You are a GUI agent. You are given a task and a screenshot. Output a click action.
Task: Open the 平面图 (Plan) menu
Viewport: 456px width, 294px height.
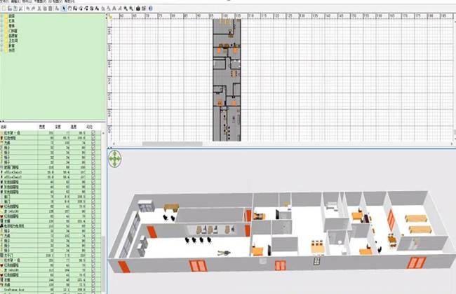pyautogui.click(x=40, y=1)
